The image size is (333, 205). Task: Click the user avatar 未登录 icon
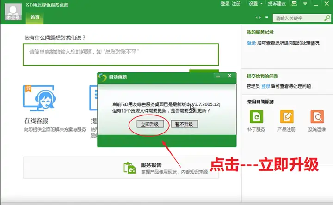(x=13, y=12)
